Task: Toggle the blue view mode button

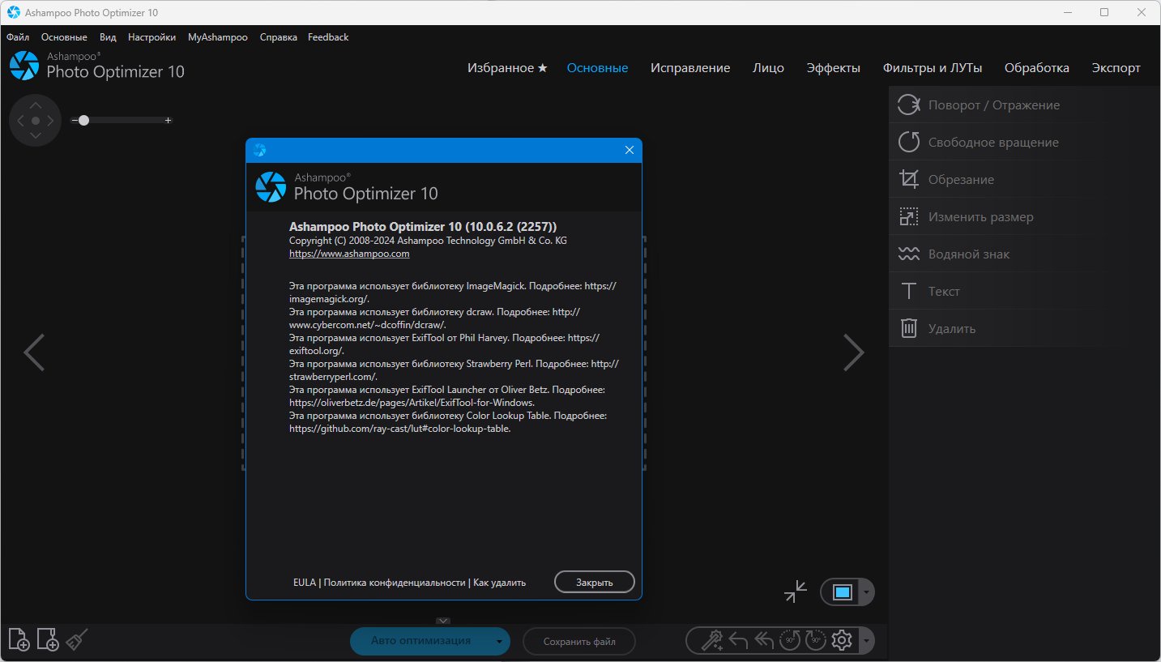Action: (842, 592)
